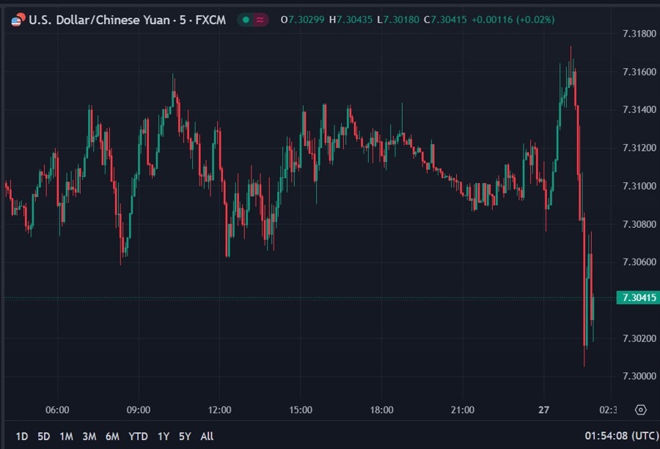Click the US/China flag symbol icon
660x449 pixels.
coord(17,20)
